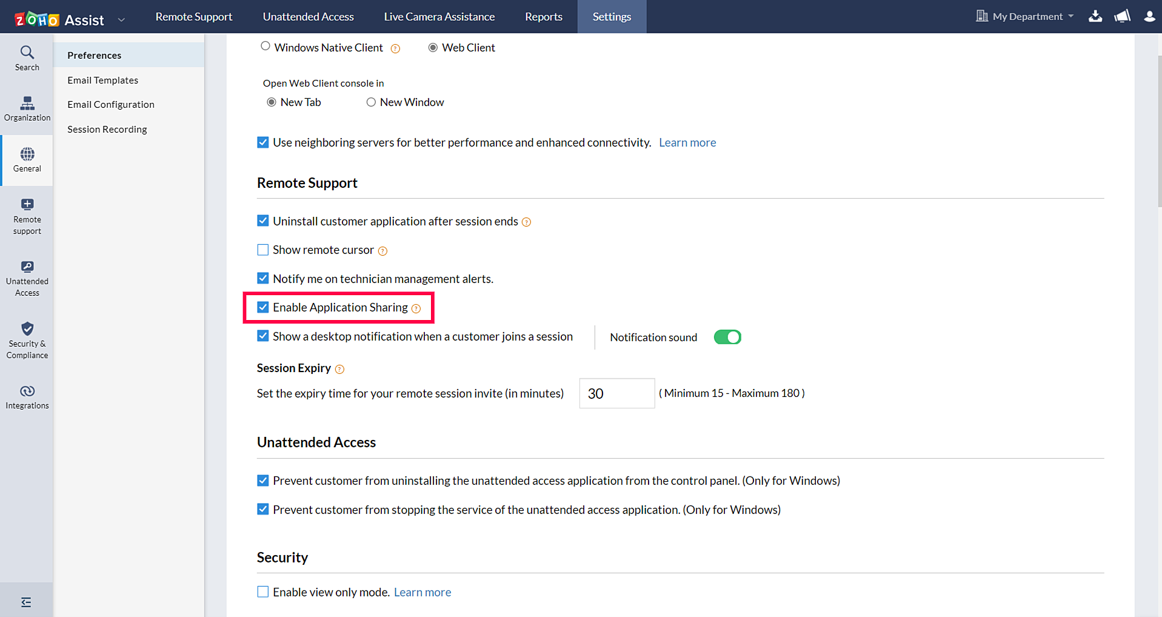Open the Session Recording menu item
The image size is (1162, 617).
click(x=107, y=129)
